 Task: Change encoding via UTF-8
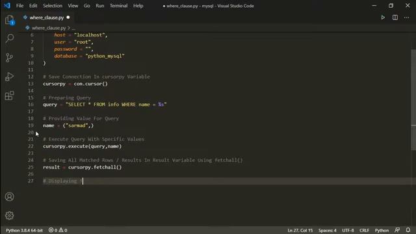click(x=348, y=230)
